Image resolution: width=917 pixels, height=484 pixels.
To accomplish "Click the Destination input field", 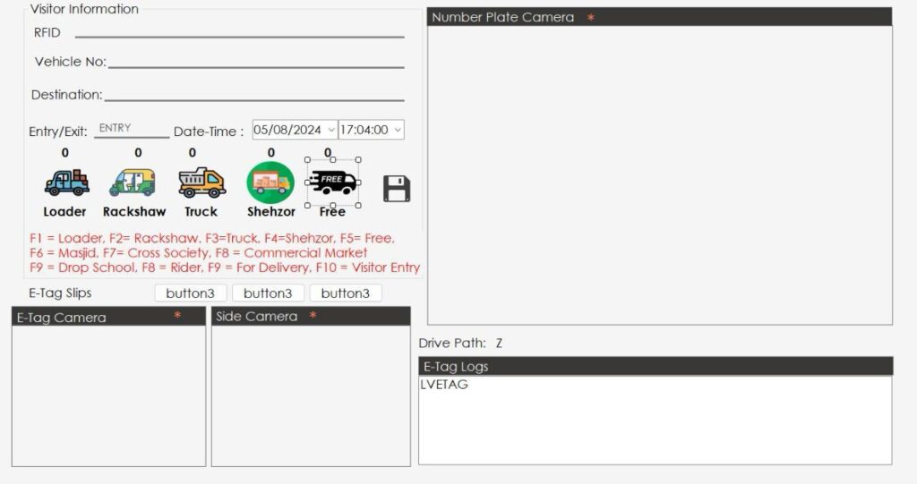I will (x=254, y=94).
